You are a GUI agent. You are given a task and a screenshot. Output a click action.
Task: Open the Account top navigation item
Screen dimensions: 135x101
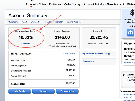tap(31, 4)
